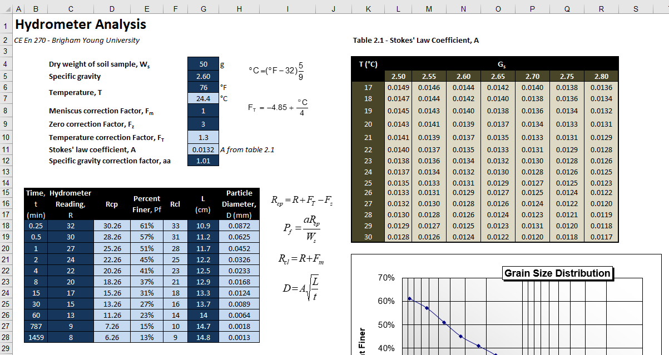Click column header G
This screenshot has height=355, width=669.
(204, 9)
